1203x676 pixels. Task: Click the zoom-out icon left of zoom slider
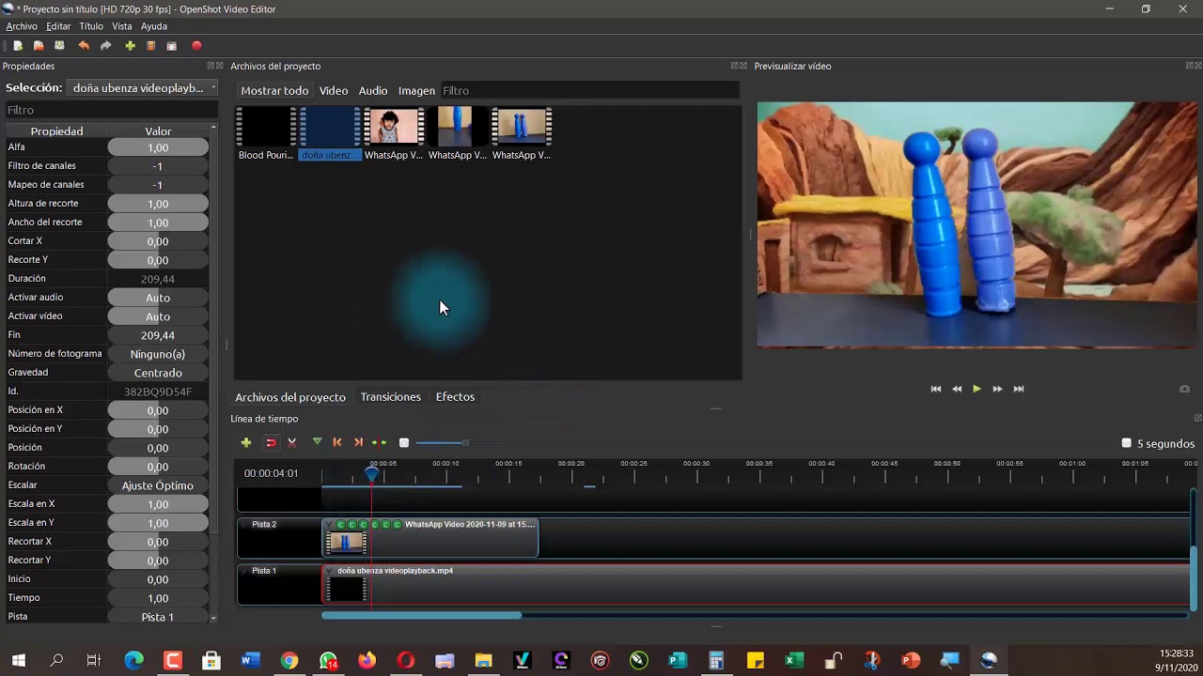click(x=404, y=443)
